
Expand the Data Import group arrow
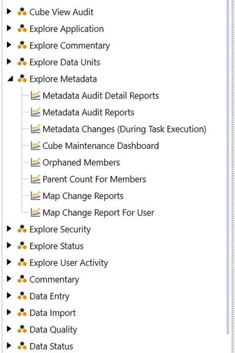(x=9, y=312)
